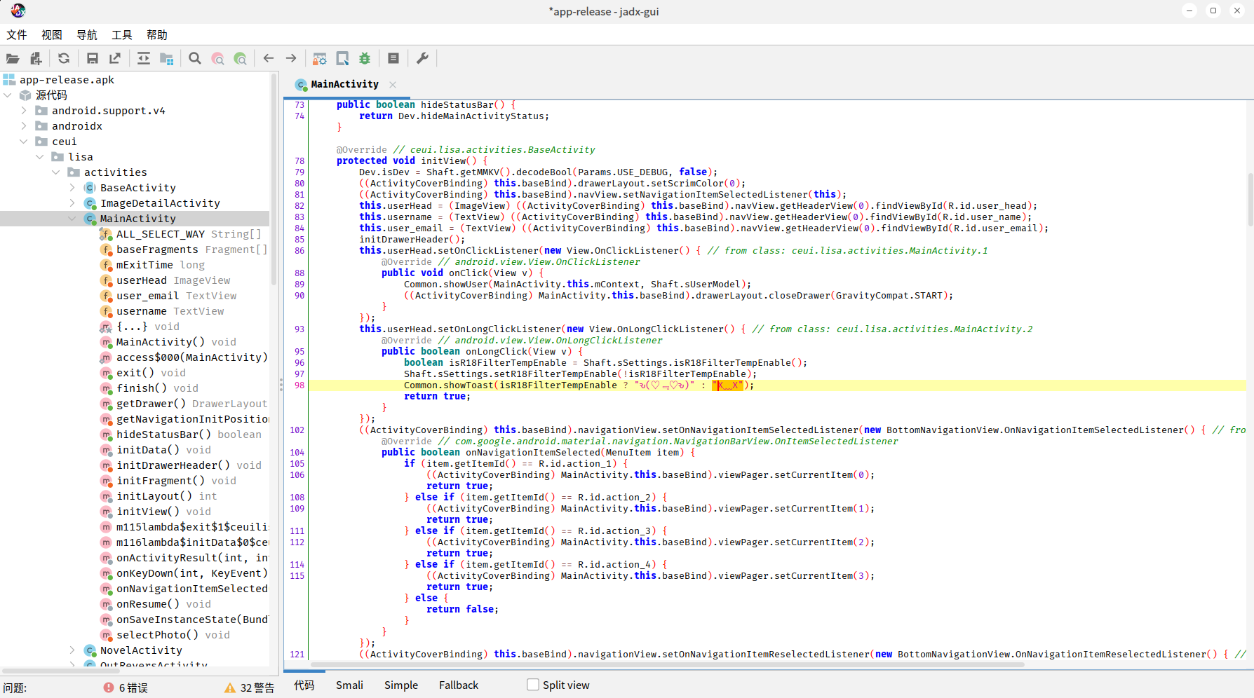This screenshot has height=698, width=1254.
Task: Click the red errors indicator icon
Action: (109, 687)
